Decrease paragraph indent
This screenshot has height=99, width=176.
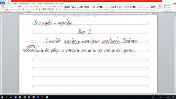pos(54,7)
